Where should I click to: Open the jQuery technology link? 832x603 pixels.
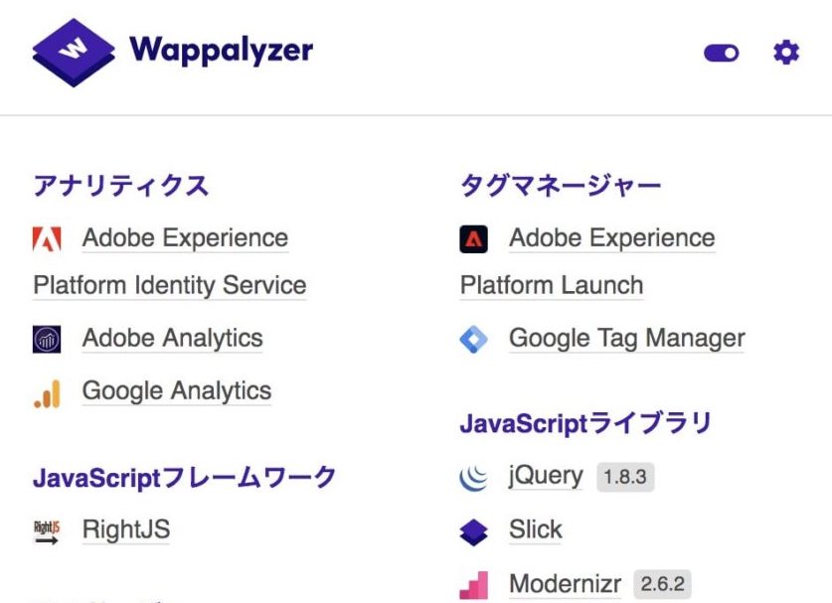pyautogui.click(x=546, y=476)
